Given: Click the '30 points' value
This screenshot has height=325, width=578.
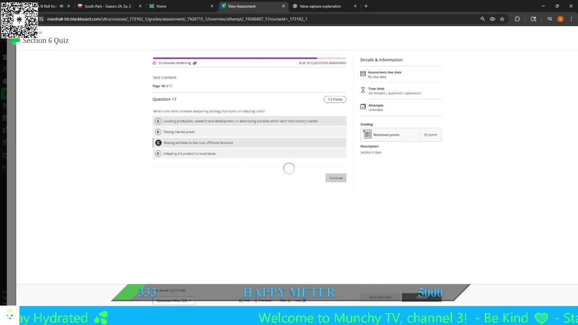Looking at the screenshot, I should coord(430,135).
